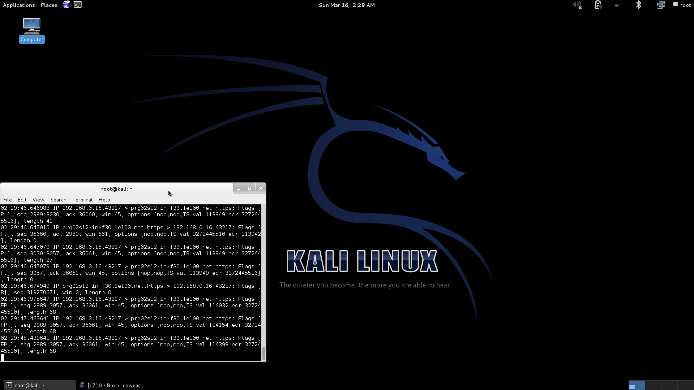Viewport: 694px width, 390px height.
Task: Open the Terminal menu in menubar
Action: click(82, 200)
